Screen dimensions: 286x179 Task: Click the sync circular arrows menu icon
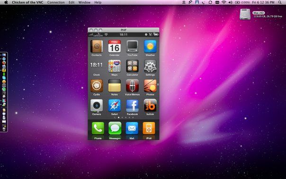pos(210,2)
